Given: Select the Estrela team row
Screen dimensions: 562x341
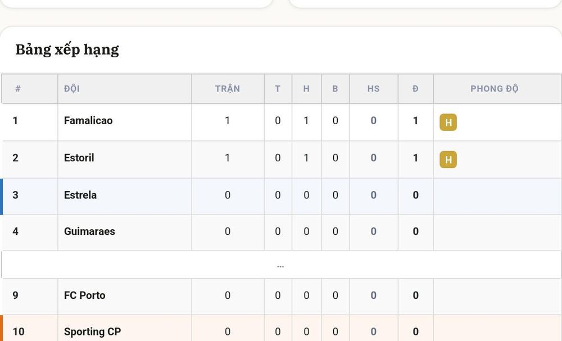Looking at the screenshot, I should point(281,196).
